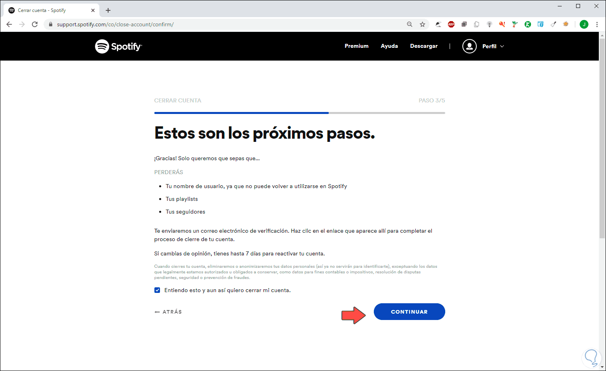Open the orange key extension
This screenshot has width=606, height=371.
point(502,24)
